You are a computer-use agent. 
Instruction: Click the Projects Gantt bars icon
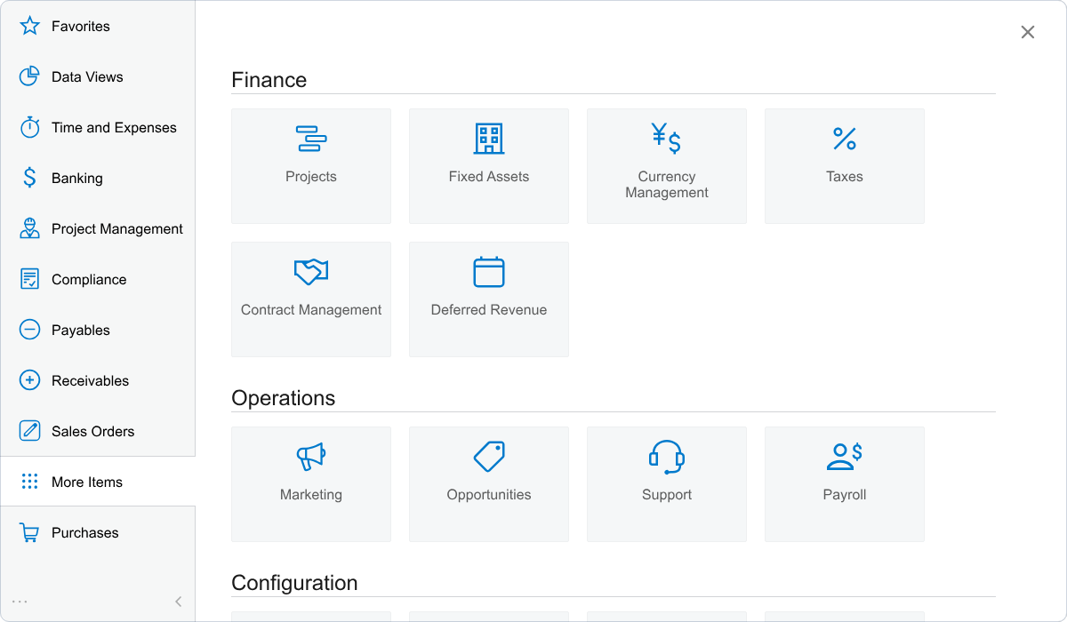311,139
